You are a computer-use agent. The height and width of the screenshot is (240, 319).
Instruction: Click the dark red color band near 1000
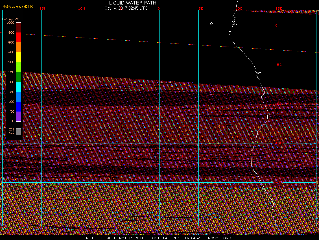pyautogui.click(x=19, y=27)
